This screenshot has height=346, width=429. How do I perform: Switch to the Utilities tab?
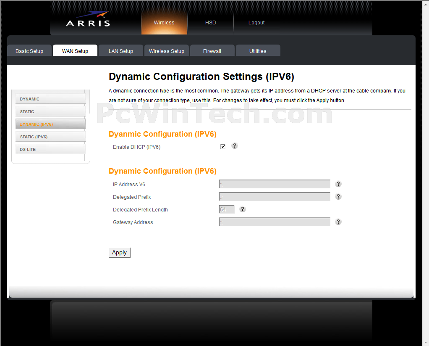pos(258,51)
